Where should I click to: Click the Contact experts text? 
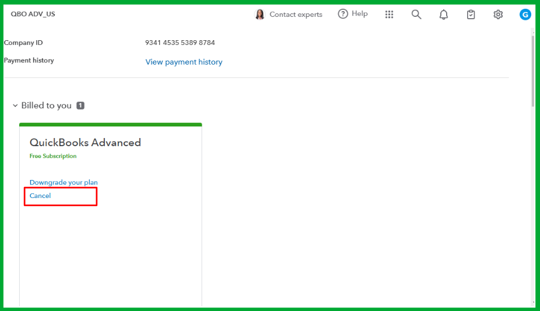[296, 15]
